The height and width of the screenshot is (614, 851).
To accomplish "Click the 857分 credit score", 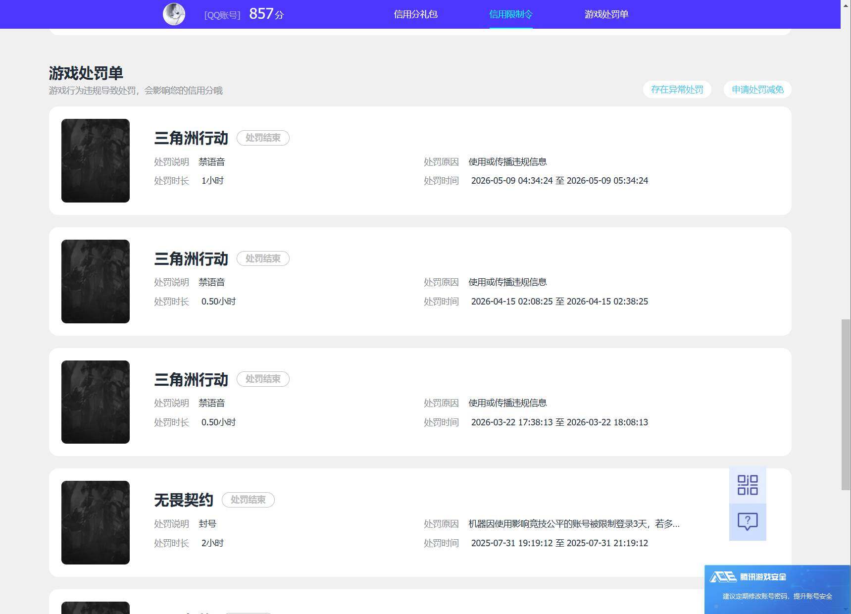I will tap(266, 14).
